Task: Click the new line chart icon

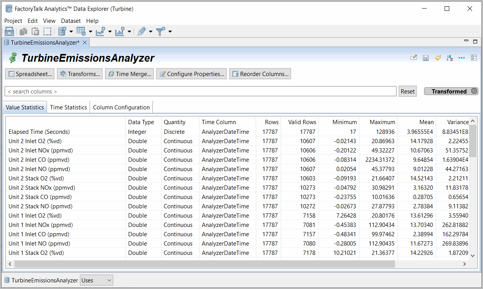Action: [x=100, y=32]
